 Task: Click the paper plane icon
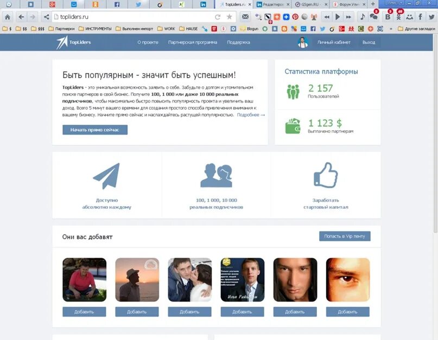(x=106, y=176)
